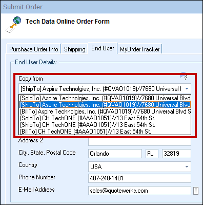This screenshot has width=203, height=205.
Task: Click the flag icon beside Copy from
Action: (184, 76)
